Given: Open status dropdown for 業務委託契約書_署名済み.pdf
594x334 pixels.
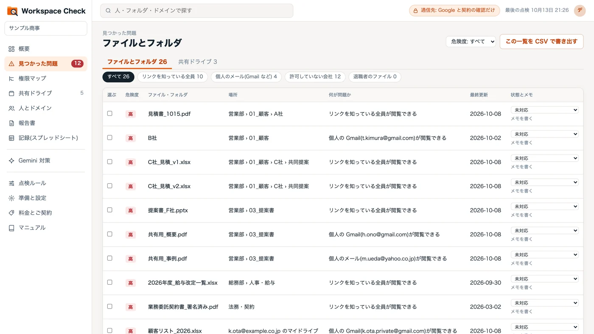Looking at the screenshot, I should coord(545,303).
